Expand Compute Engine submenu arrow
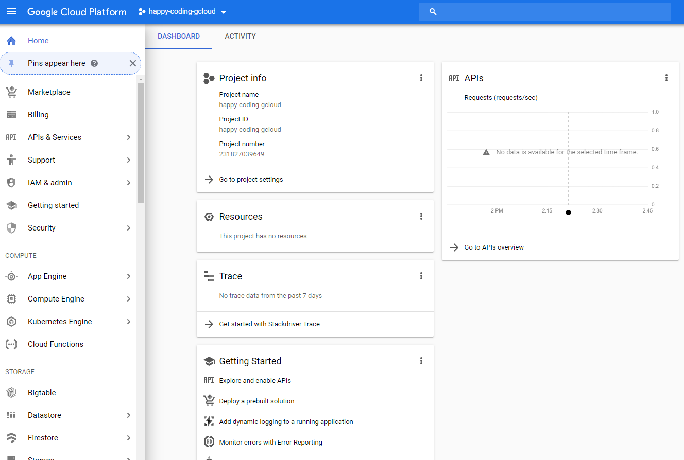The width and height of the screenshot is (684, 460). pos(128,299)
